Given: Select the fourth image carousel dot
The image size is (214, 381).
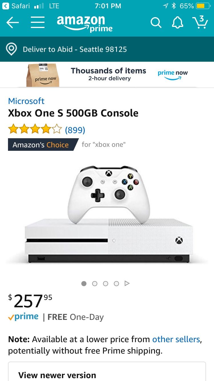Looking at the screenshot, I should 116,284.
